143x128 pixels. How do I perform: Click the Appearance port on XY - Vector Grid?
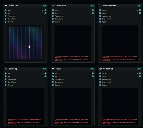(x=100, y=79)
